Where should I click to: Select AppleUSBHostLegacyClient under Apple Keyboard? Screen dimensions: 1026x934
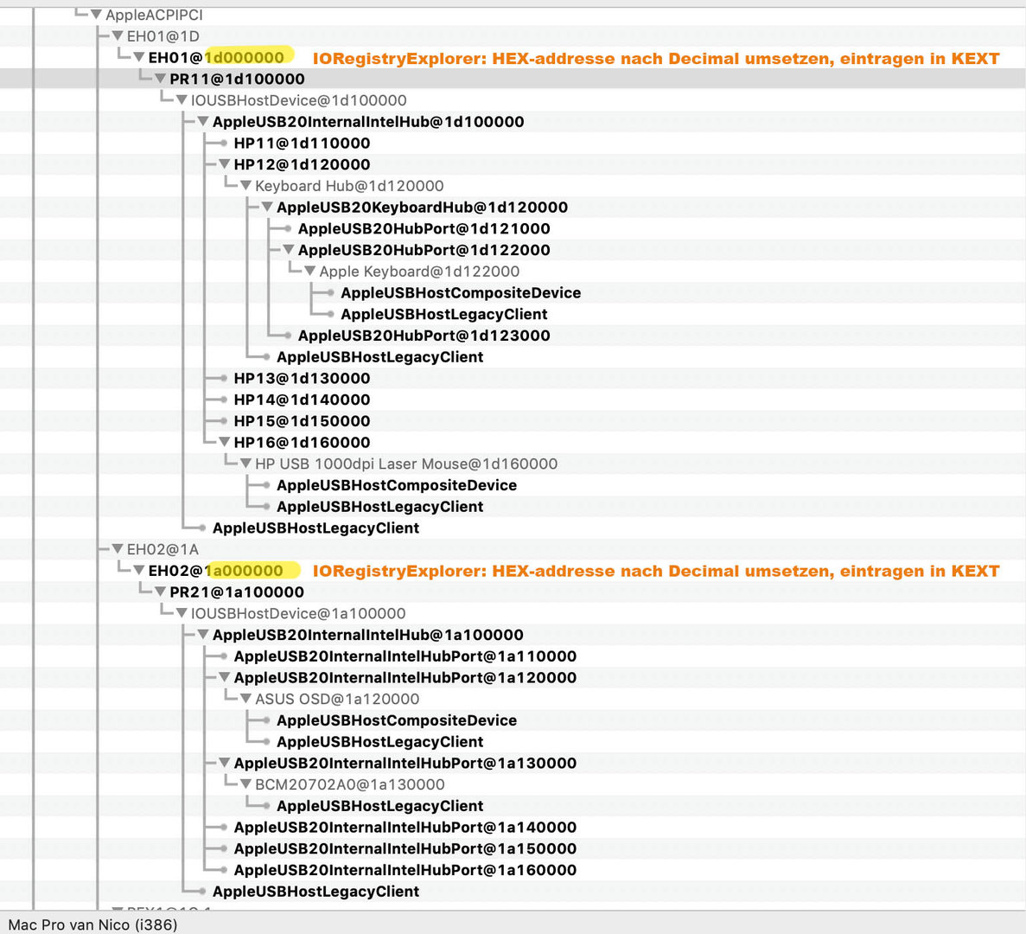click(x=443, y=314)
